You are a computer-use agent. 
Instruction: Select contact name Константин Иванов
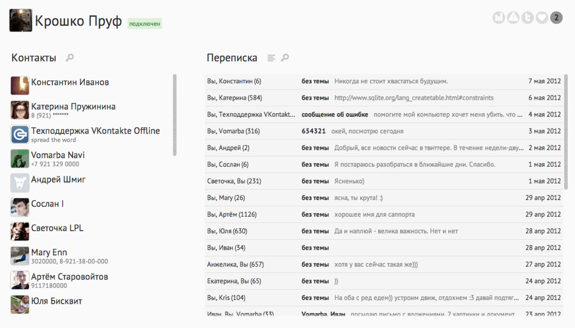70,82
